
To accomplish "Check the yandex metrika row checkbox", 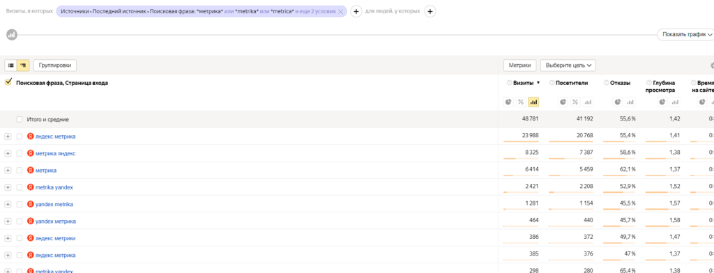I will tap(19, 204).
